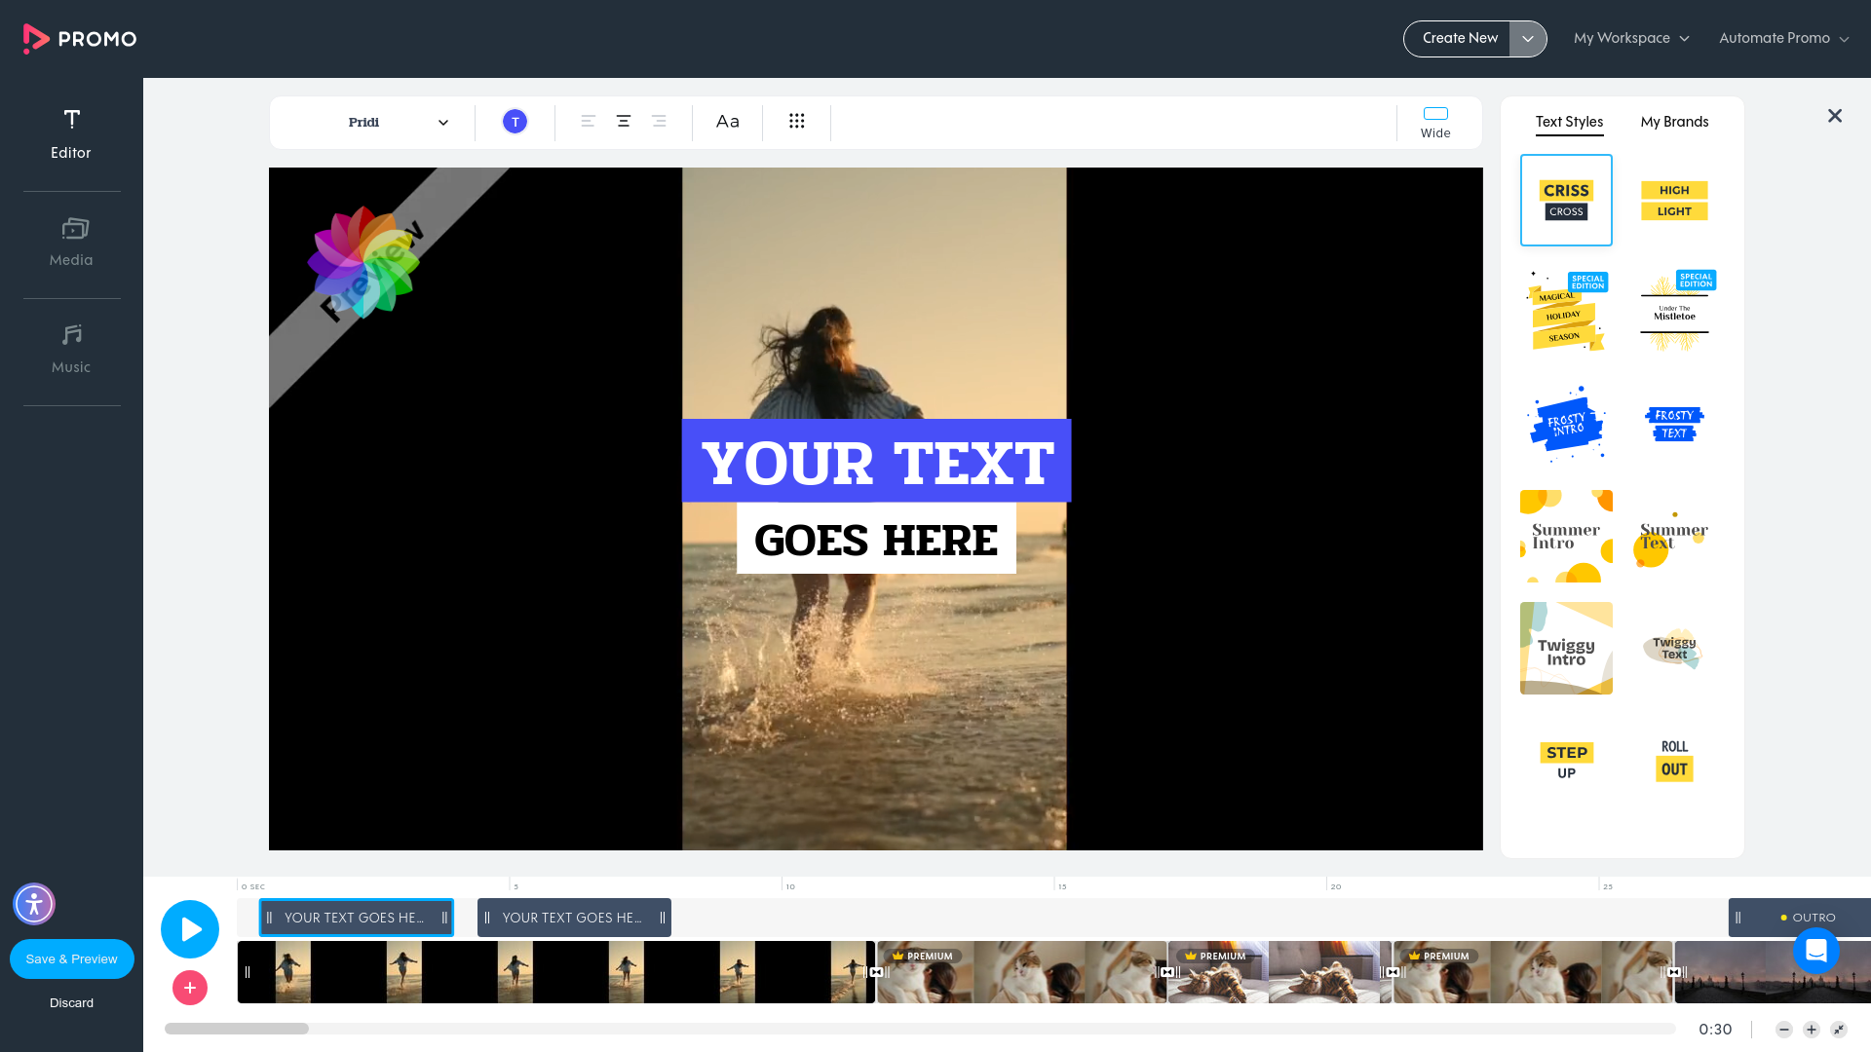1871x1052 pixels.
Task: Toggle right text alignment
Action: point(659,121)
